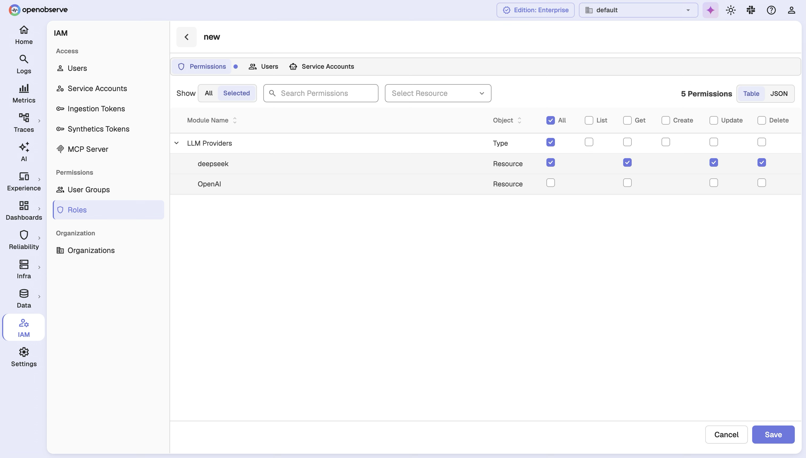The height and width of the screenshot is (458, 806).
Task: Open the Traces navigation item
Action: [24, 123]
